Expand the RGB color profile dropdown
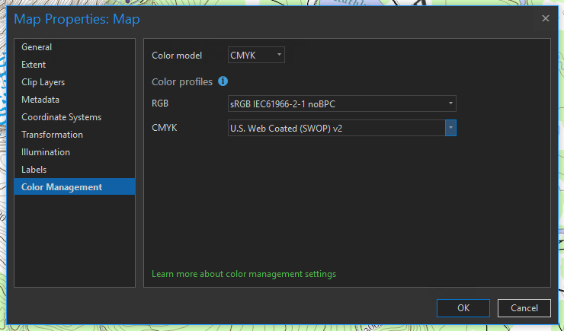The height and width of the screenshot is (331, 564). click(x=341, y=103)
